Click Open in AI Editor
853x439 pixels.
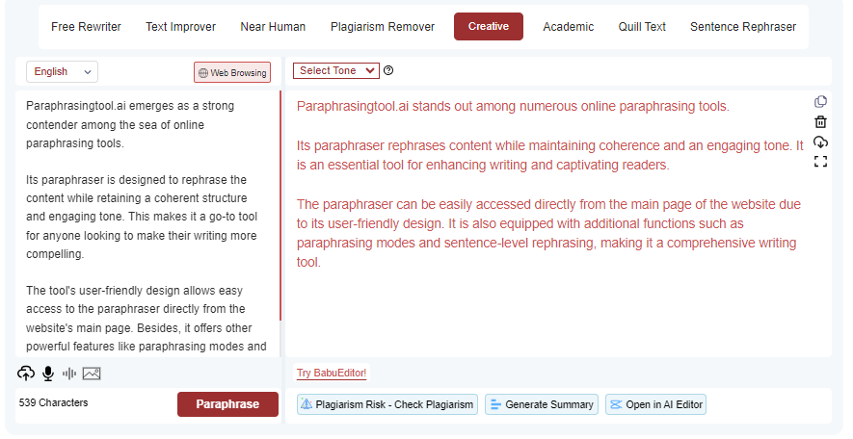[x=656, y=404]
